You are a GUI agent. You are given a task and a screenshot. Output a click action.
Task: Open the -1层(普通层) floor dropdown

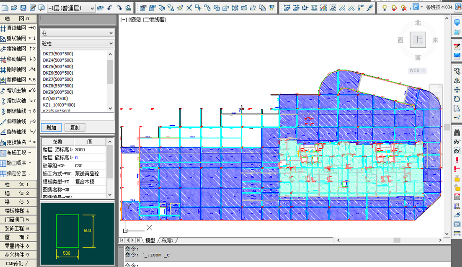tap(71, 8)
